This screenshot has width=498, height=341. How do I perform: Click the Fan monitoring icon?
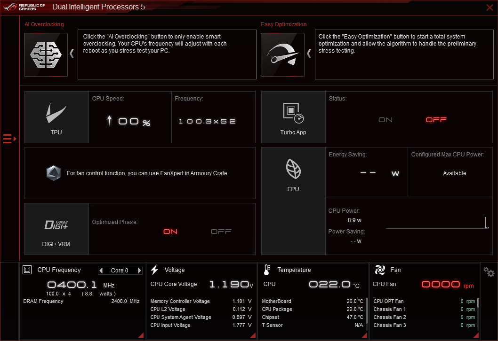379,270
